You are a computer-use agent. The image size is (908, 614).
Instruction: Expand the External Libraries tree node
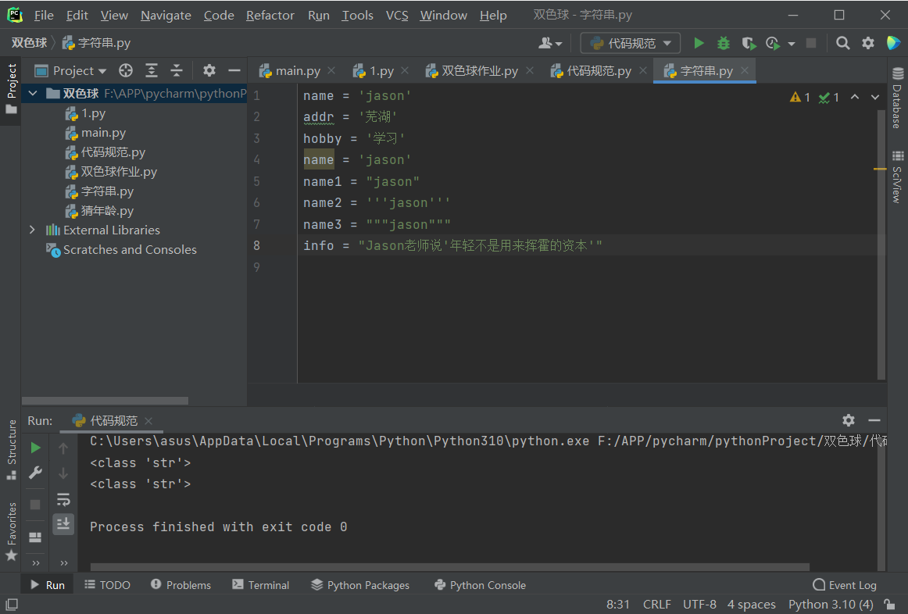point(32,230)
